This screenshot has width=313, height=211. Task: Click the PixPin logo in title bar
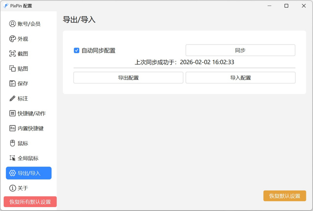click(6, 6)
